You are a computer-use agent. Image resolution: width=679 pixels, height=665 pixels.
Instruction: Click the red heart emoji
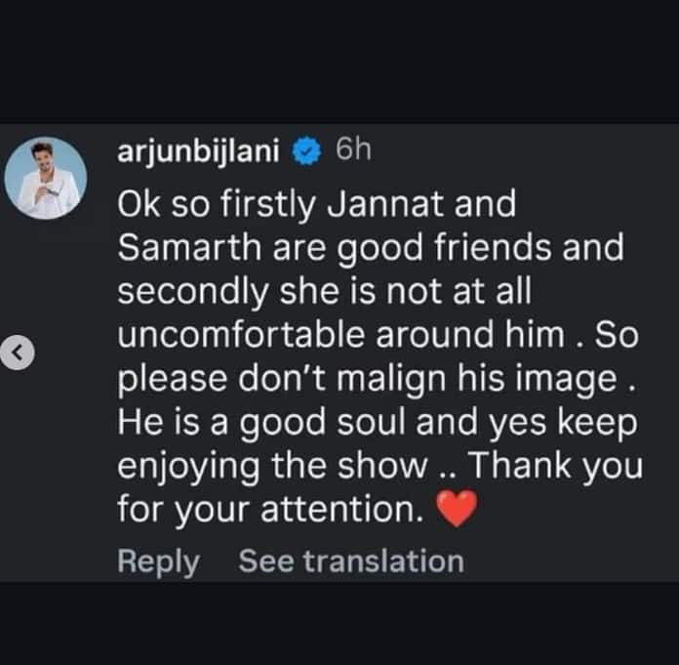456,509
